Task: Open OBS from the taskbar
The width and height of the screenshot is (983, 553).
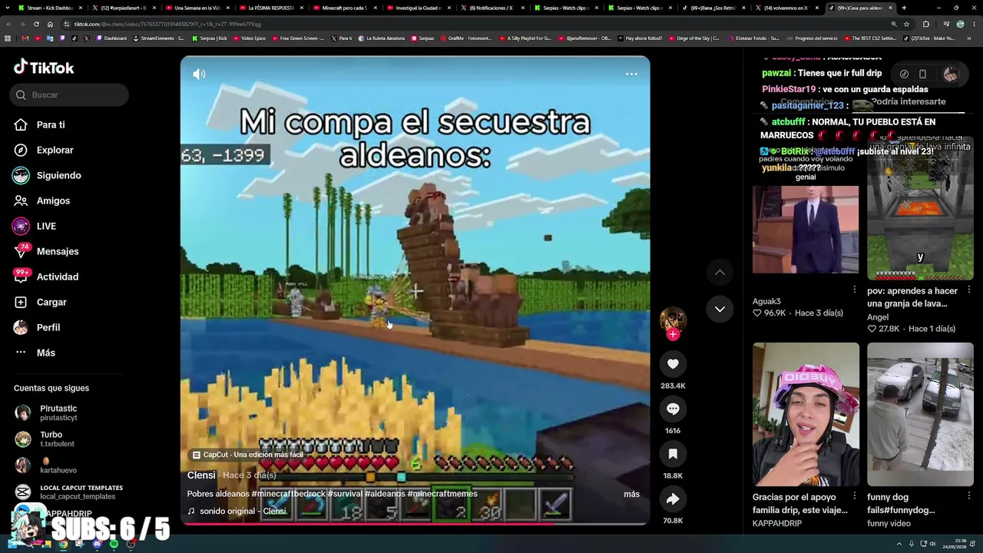Action: click(131, 545)
